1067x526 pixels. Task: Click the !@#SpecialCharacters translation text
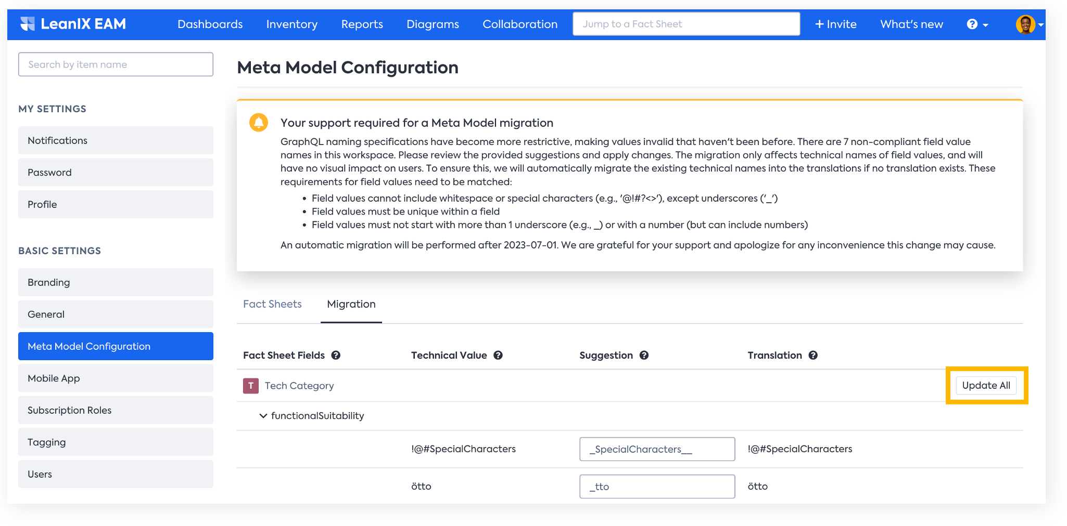[800, 449]
